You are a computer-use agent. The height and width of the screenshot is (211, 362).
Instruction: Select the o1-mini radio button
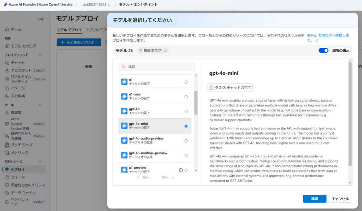tap(186, 97)
